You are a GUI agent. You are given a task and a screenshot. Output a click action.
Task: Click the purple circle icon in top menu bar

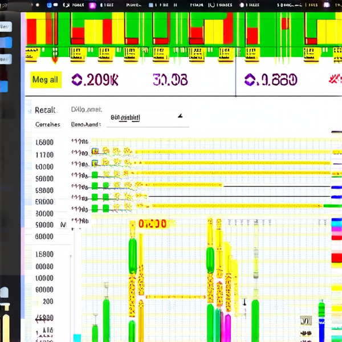(x=92, y=4)
